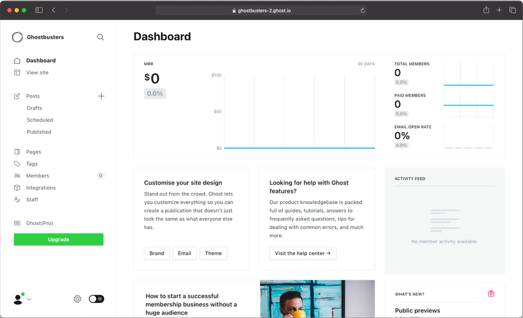523x318 pixels.
Task: Click the Public previews link
Action: click(x=417, y=310)
